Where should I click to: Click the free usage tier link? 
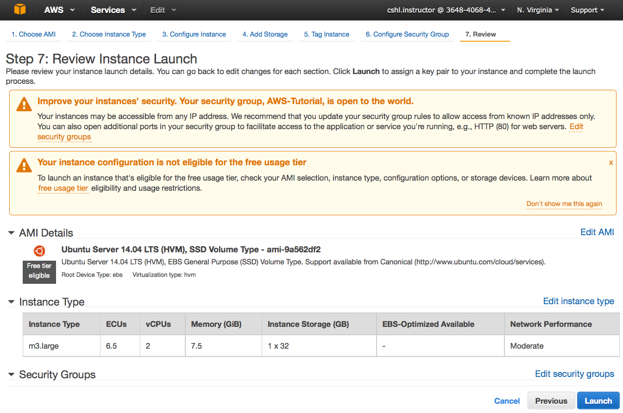(x=63, y=188)
